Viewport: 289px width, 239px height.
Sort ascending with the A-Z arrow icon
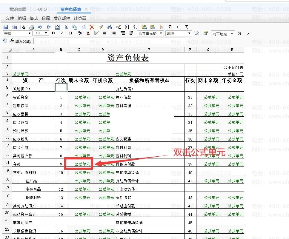127,27
